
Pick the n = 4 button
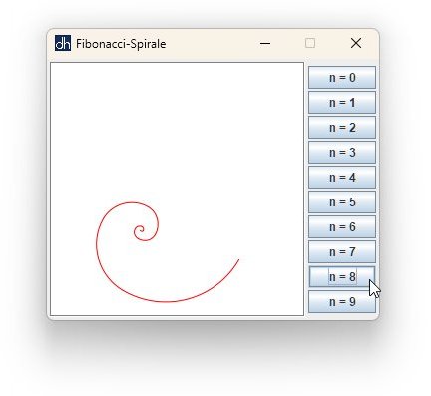342,178
